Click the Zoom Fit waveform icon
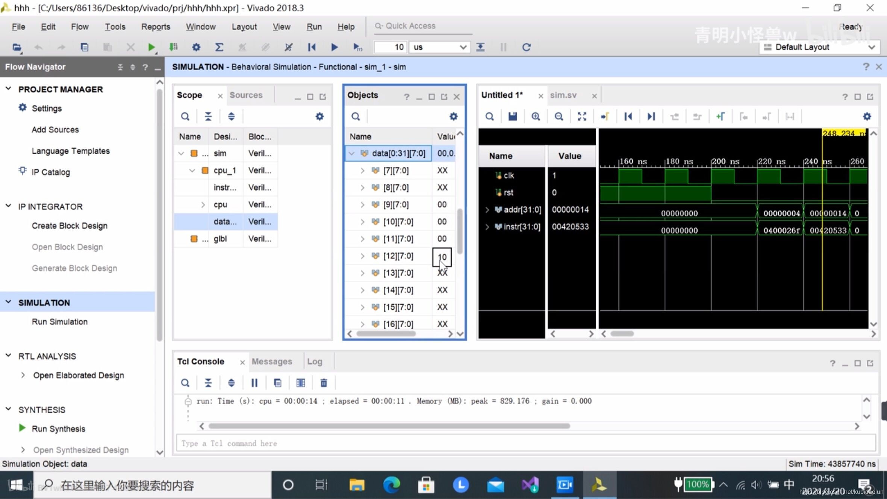The height and width of the screenshot is (499, 887). pos(582,116)
